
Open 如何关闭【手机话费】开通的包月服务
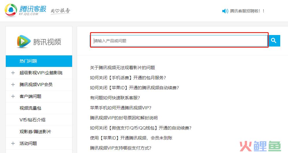128,78
